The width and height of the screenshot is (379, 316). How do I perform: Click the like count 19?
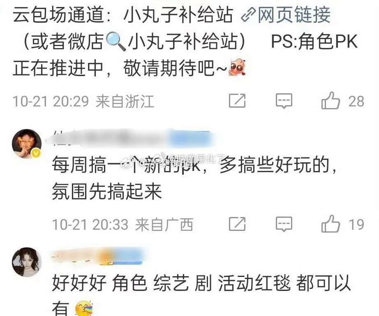coord(356,224)
